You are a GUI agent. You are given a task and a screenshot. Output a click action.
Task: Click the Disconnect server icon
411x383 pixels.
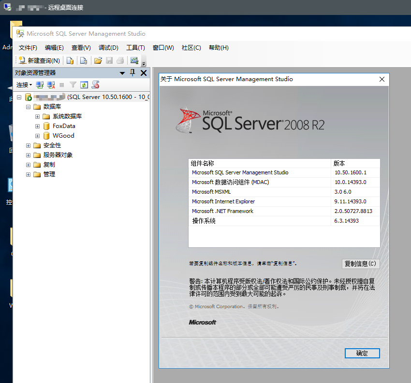tap(51, 85)
